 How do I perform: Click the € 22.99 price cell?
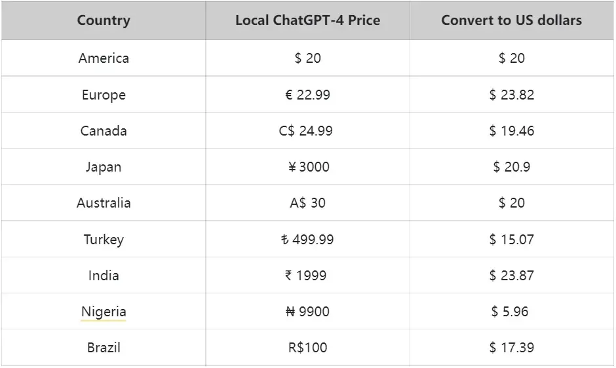307,95
